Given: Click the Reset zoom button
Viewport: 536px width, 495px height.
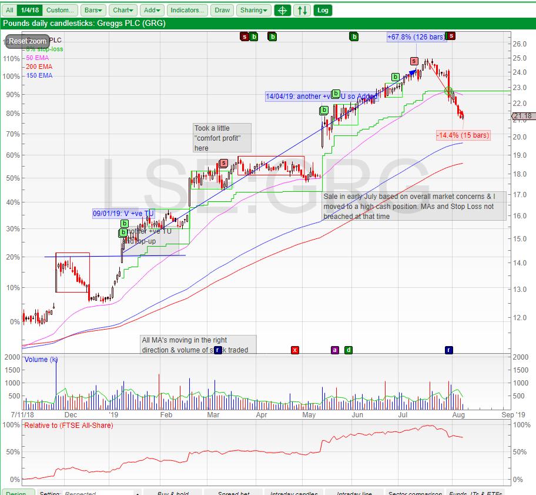Looking at the screenshot, I should [28, 41].
